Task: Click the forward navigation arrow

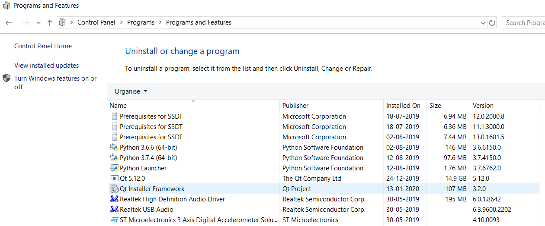Action: click(25, 23)
